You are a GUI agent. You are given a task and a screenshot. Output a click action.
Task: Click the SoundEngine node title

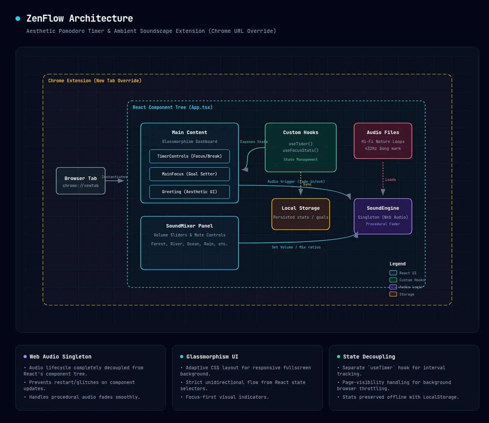pyautogui.click(x=383, y=208)
